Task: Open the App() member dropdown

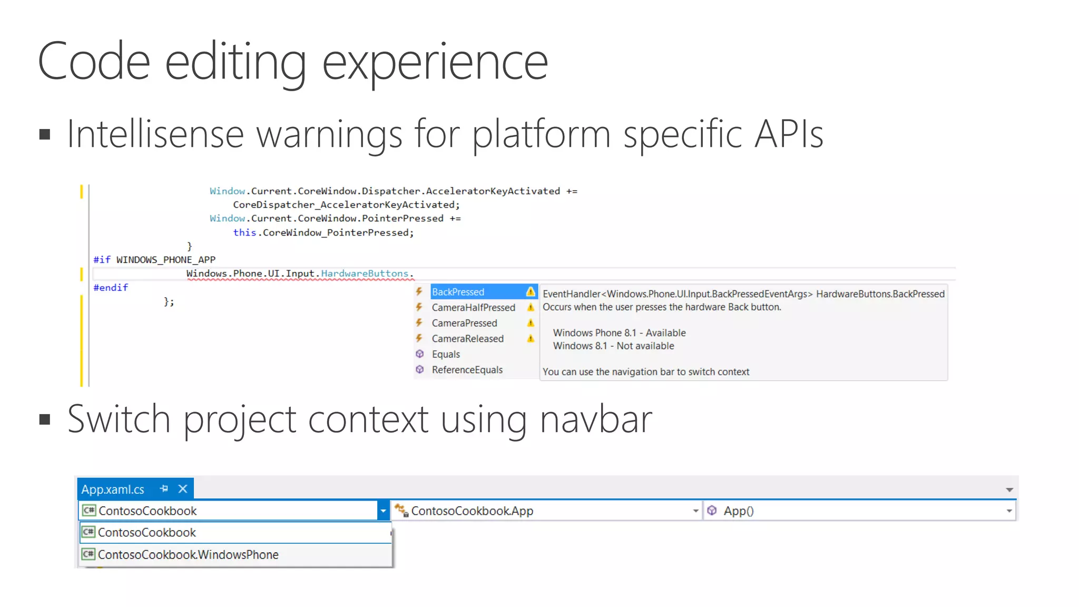Action: [x=1009, y=511]
